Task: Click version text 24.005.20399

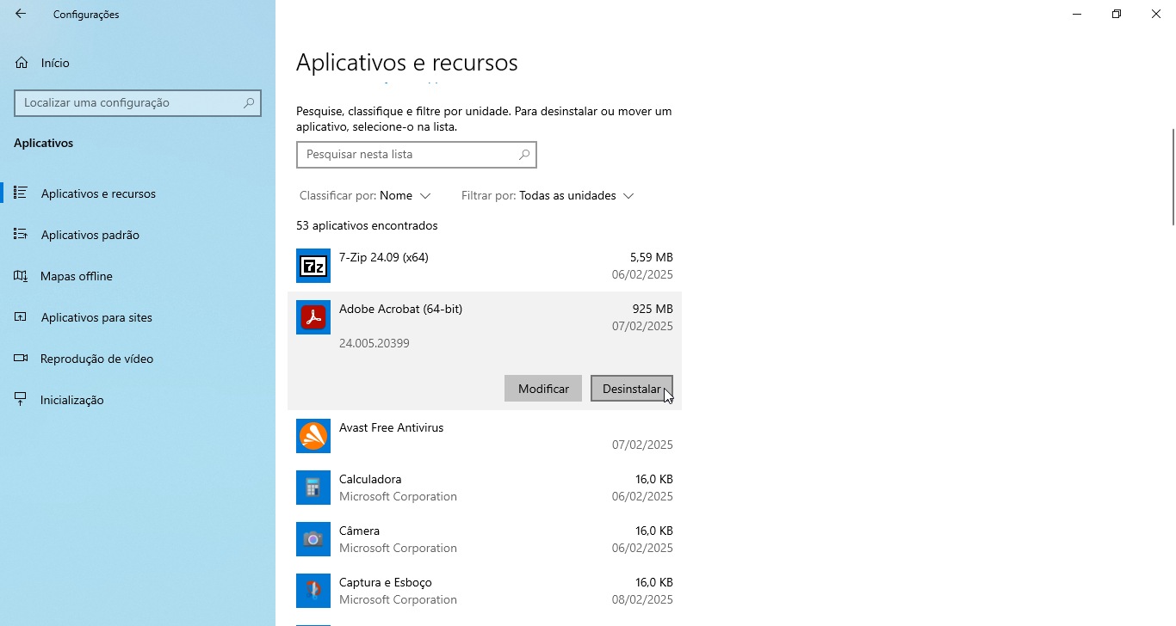Action: tap(374, 343)
